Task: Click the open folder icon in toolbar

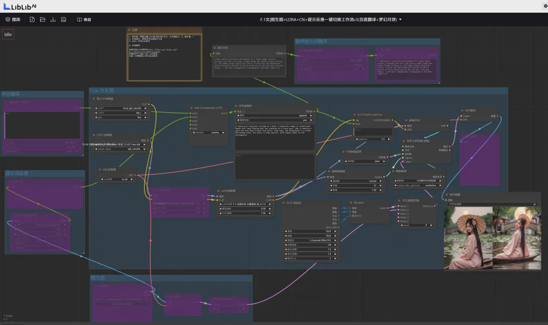Action: [43, 19]
